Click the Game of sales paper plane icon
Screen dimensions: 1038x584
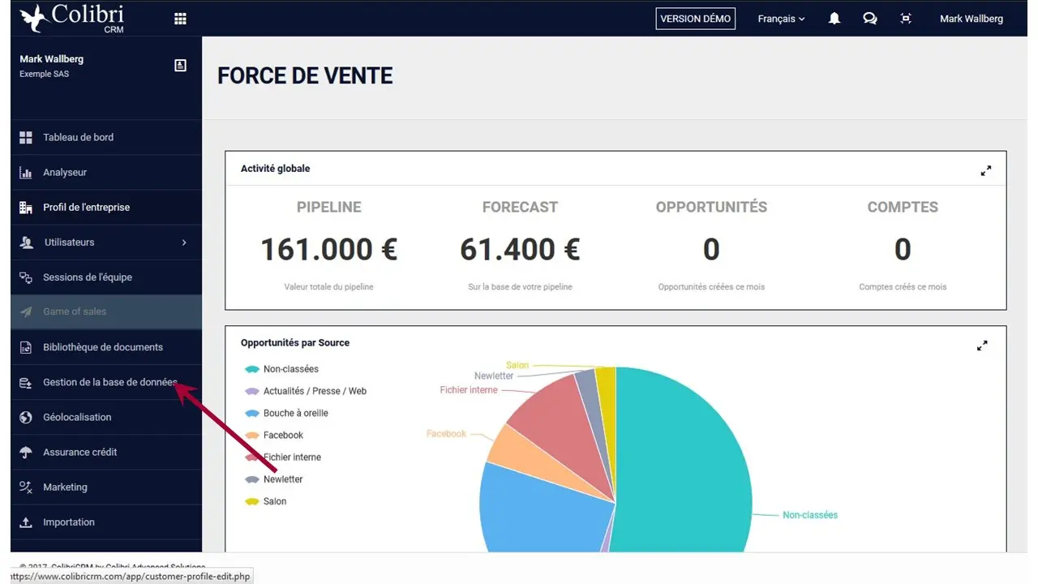pyautogui.click(x=26, y=312)
